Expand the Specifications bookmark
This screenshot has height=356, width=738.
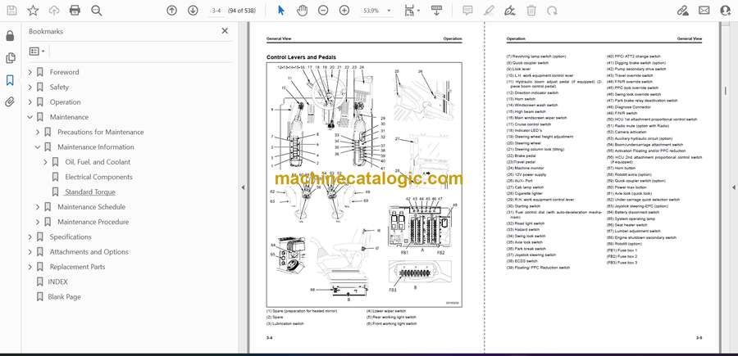tap(30, 237)
